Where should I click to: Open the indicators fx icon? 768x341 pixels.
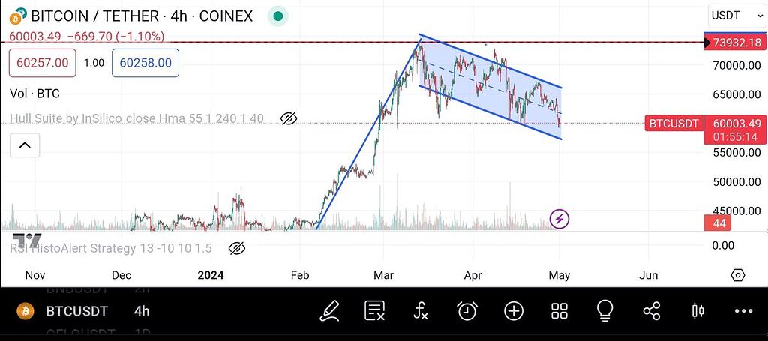tap(421, 310)
